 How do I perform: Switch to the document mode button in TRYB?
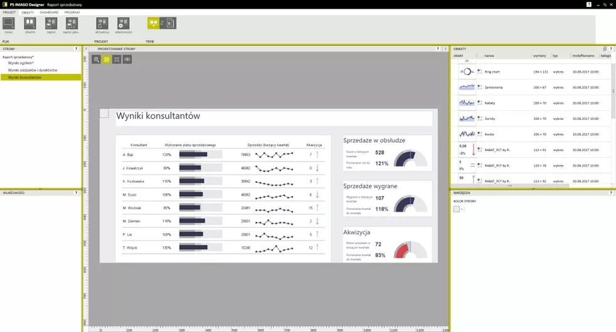tap(169, 23)
